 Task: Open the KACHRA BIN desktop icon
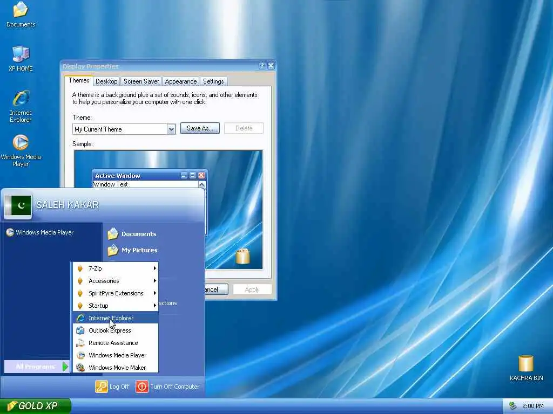(x=526, y=368)
